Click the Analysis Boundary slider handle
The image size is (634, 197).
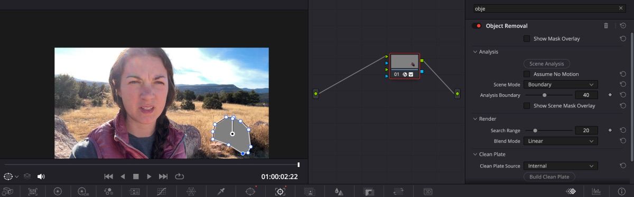pos(545,95)
